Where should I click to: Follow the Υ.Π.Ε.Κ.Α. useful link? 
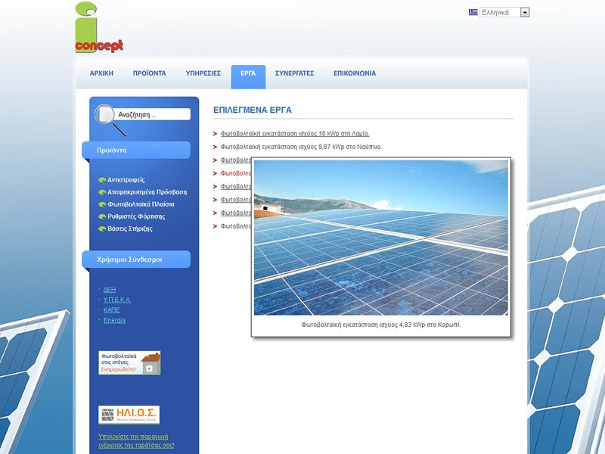coord(117,300)
